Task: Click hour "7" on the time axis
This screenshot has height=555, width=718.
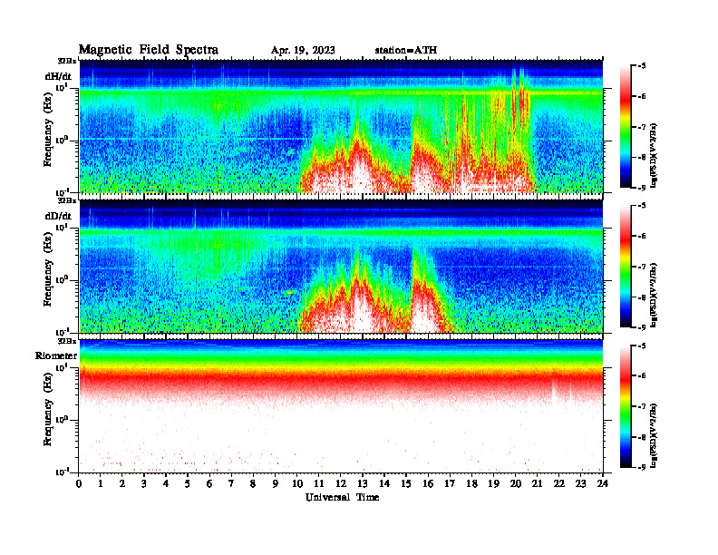Action: (232, 484)
